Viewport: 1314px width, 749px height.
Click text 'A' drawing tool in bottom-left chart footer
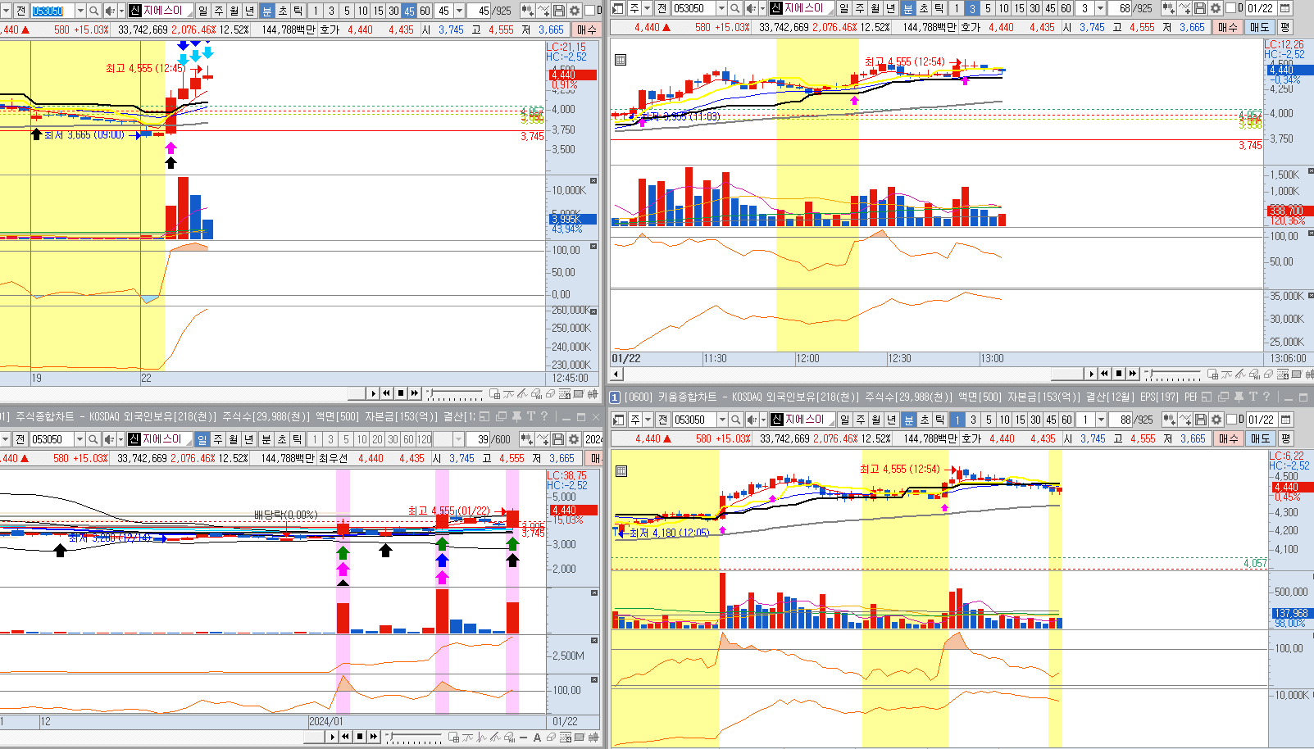pyautogui.click(x=537, y=738)
